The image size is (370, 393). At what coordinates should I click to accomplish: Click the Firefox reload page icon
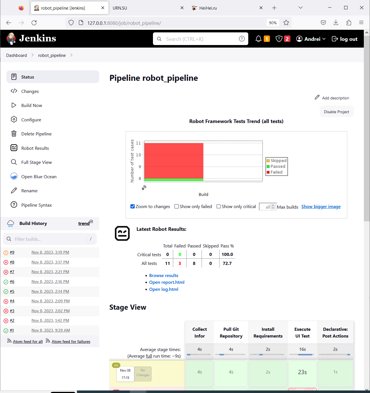tap(34, 23)
